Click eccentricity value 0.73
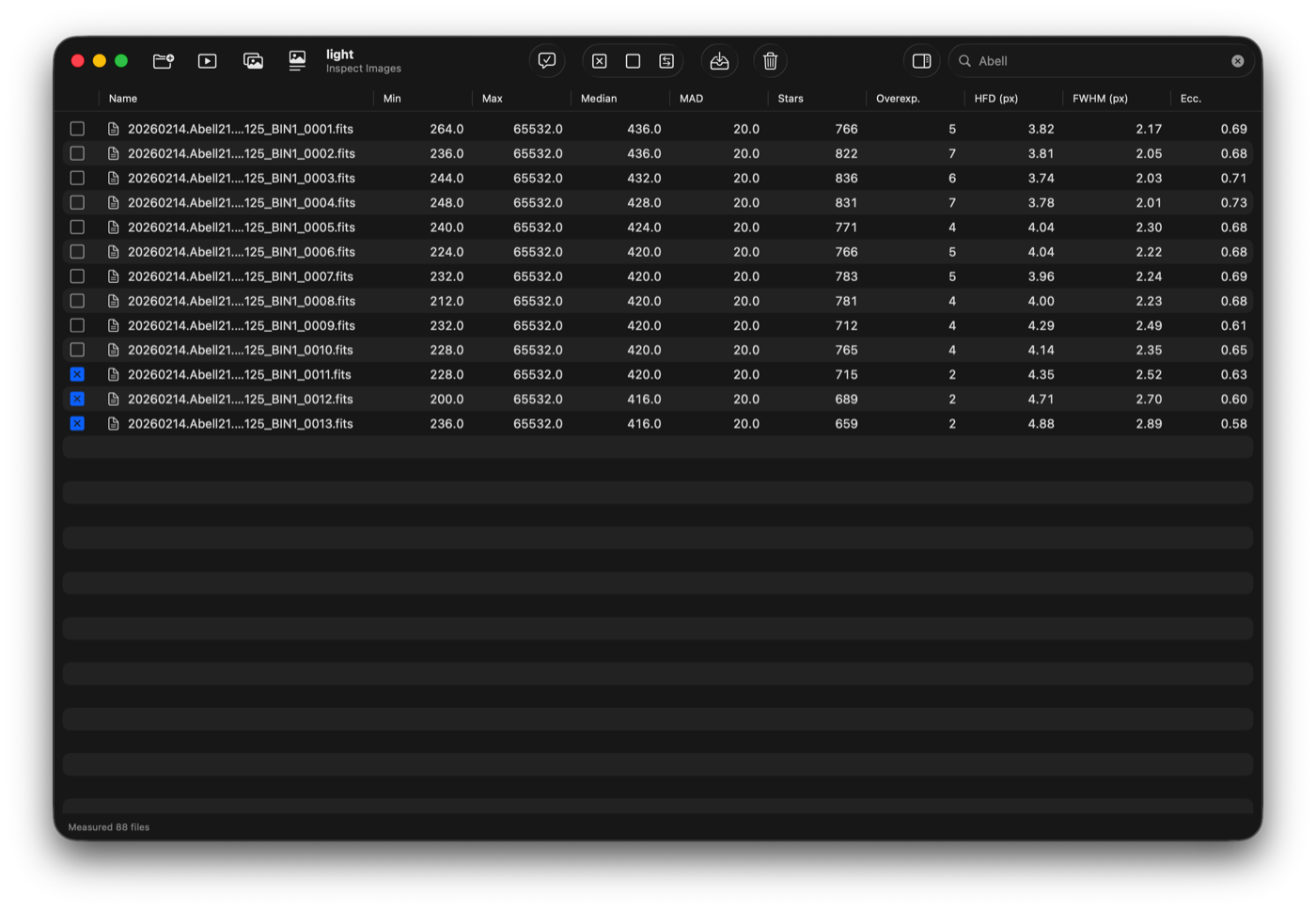Screen dimensions: 1316x911 pyautogui.click(x=1234, y=203)
